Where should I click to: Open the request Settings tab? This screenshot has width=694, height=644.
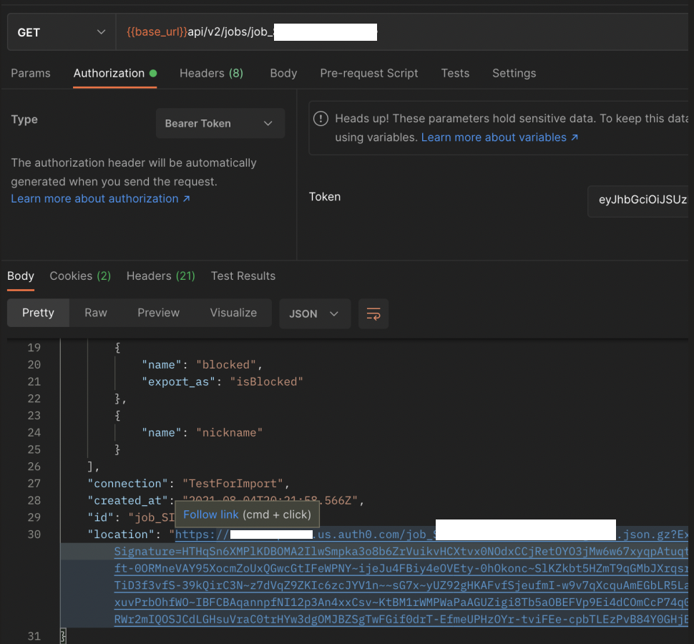pos(514,73)
